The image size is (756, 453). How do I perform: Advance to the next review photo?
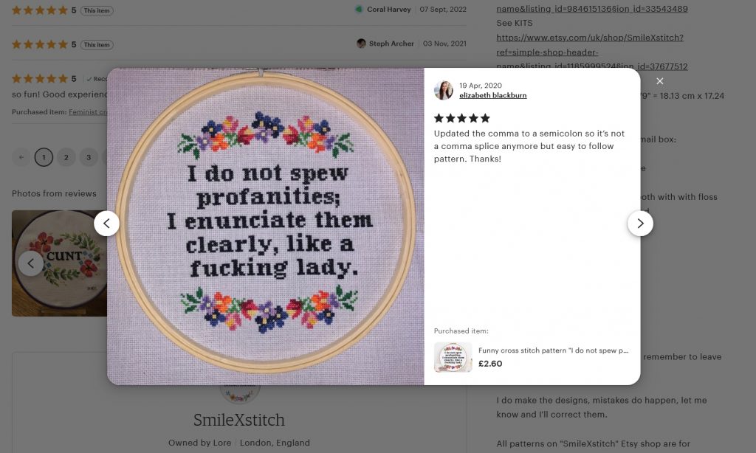pyautogui.click(x=640, y=223)
